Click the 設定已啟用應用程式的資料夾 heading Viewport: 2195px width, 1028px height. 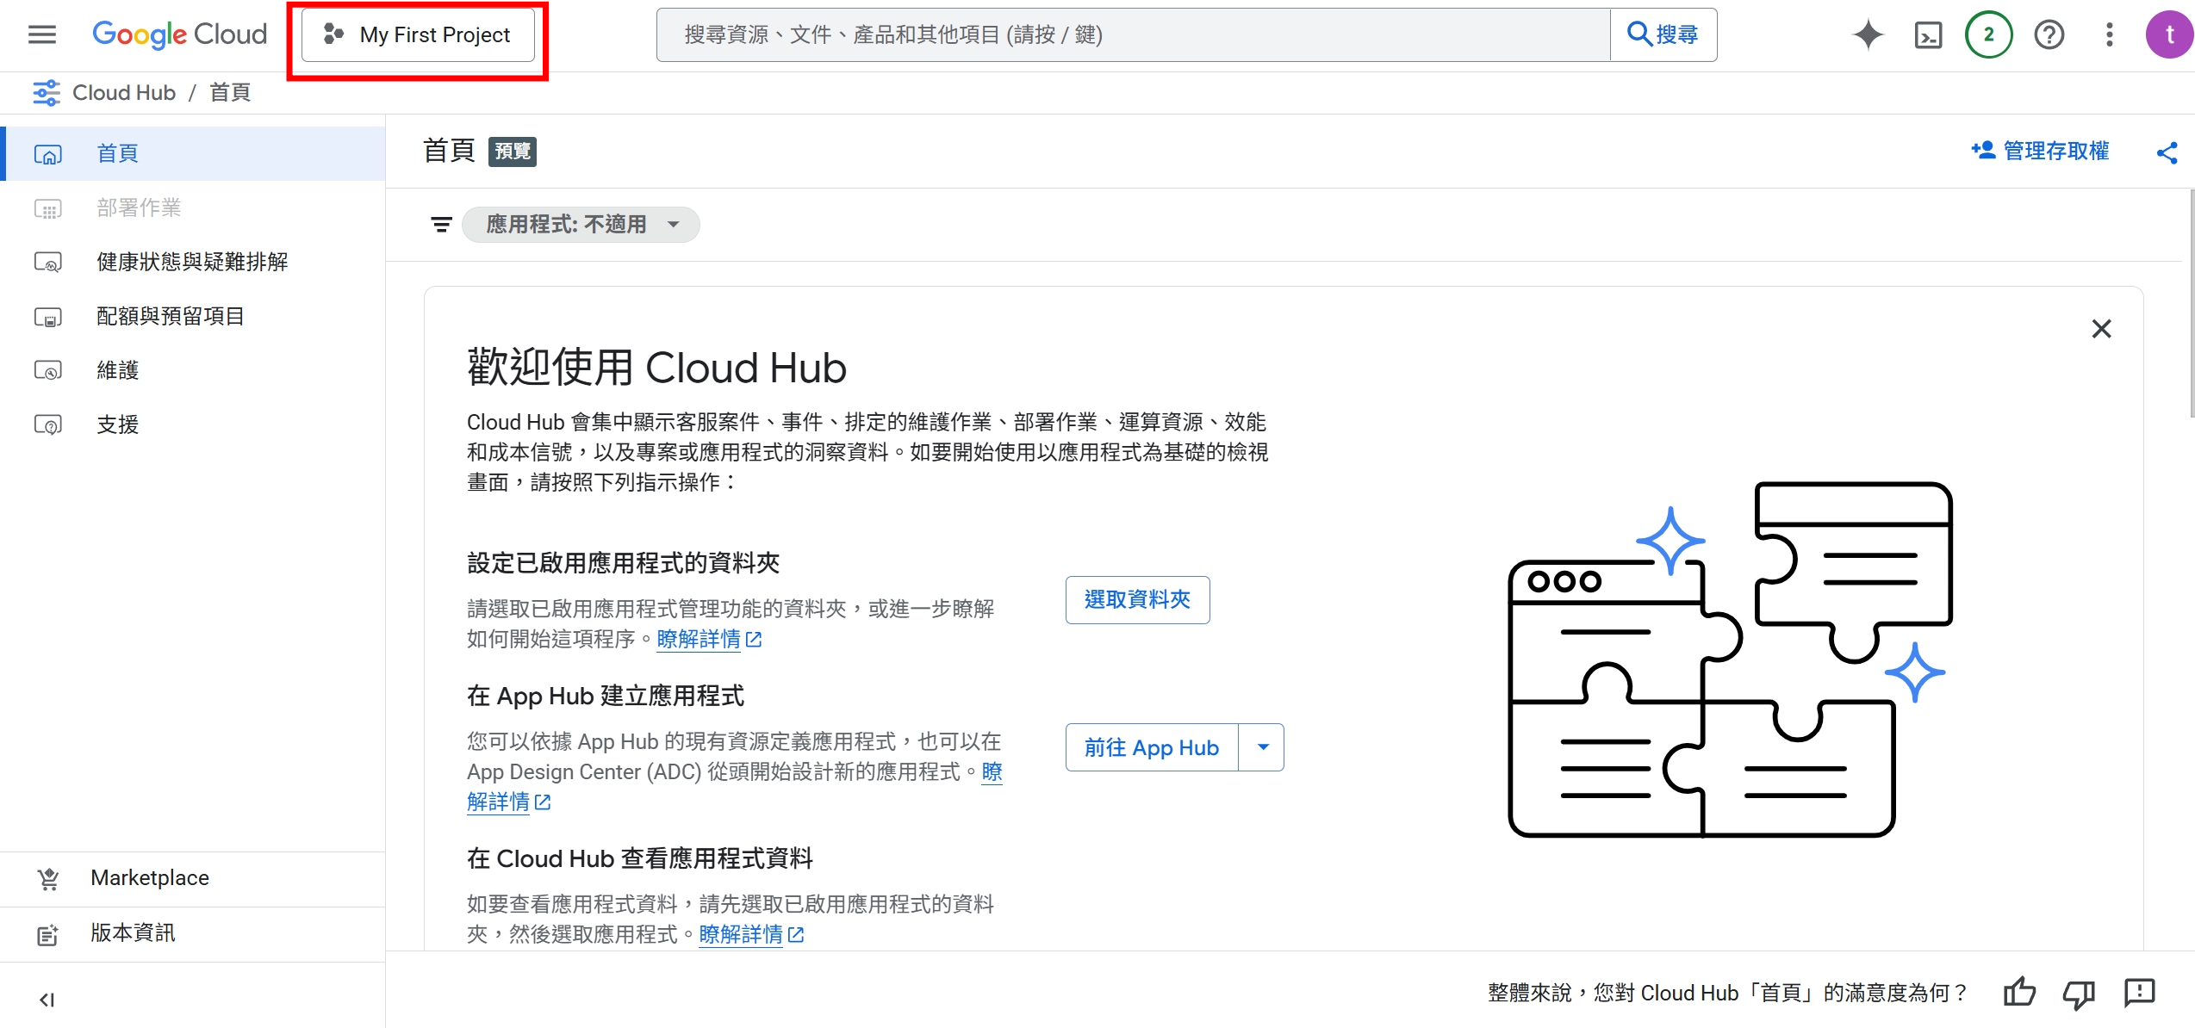[623, 563]
